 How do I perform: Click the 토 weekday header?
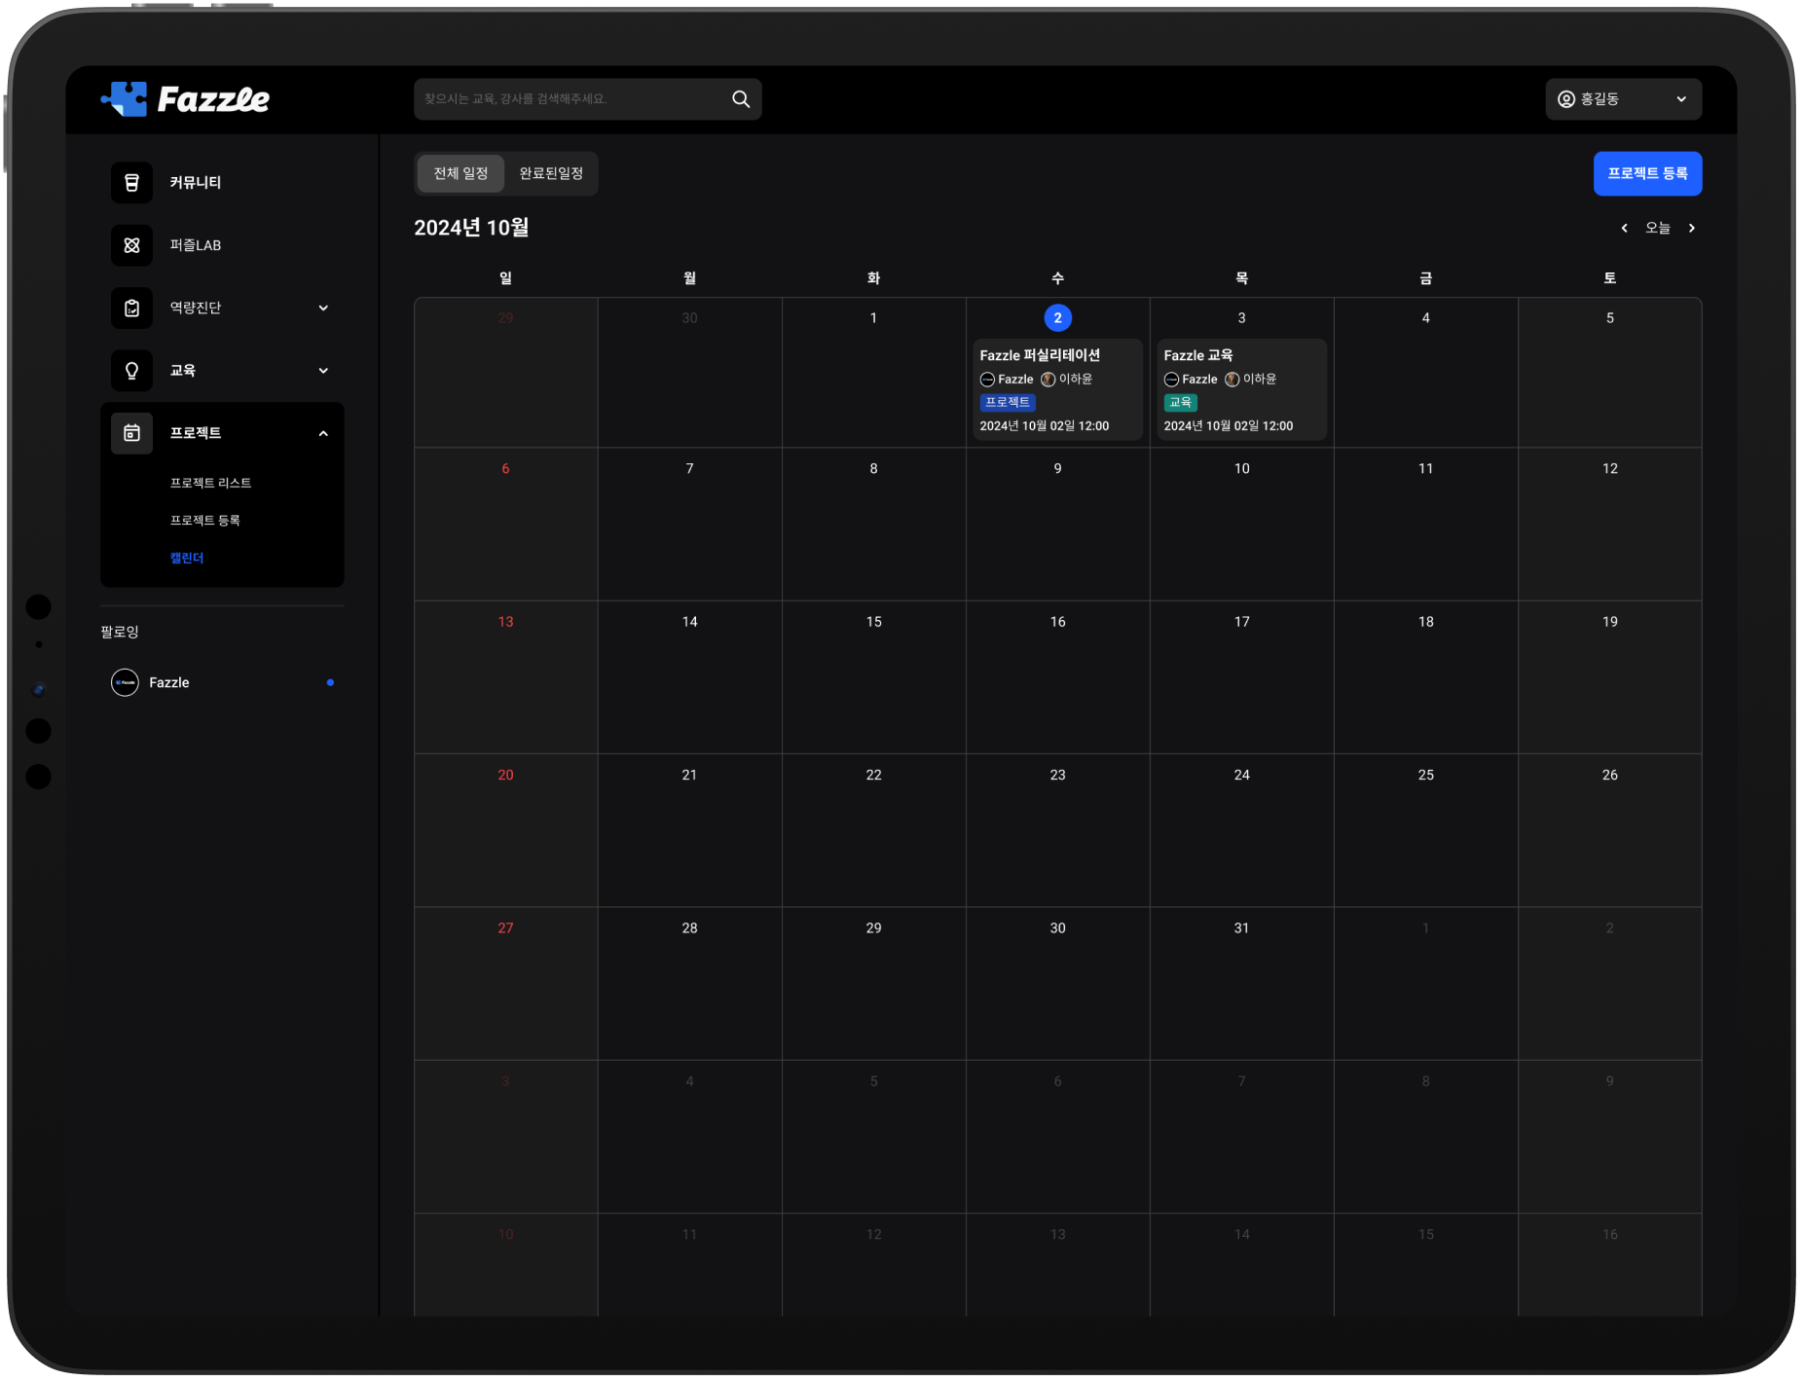pyautogui.click(x=1610, y=278)
